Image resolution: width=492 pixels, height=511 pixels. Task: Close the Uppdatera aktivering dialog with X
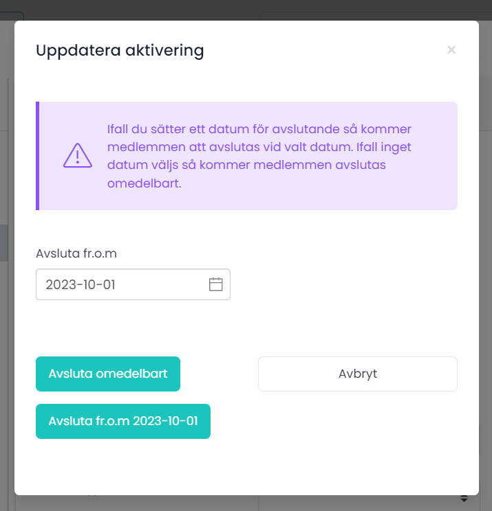point(451,49)
